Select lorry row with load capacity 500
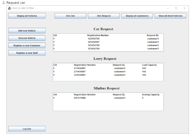192x136 pixels. pos(108,68)
